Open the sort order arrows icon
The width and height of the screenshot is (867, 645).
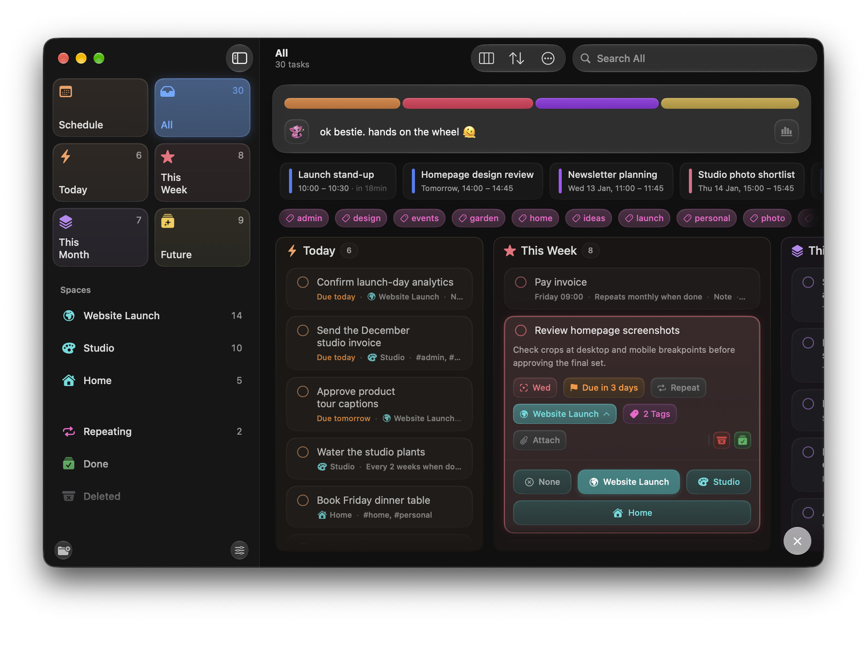[x=516, y=58]
